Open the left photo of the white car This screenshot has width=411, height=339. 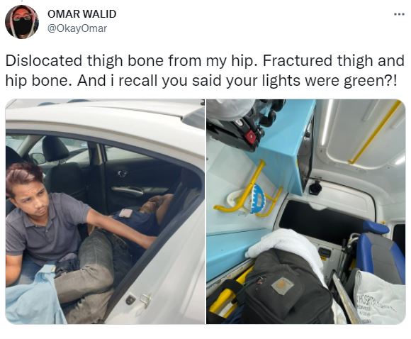tap(105, 211)
